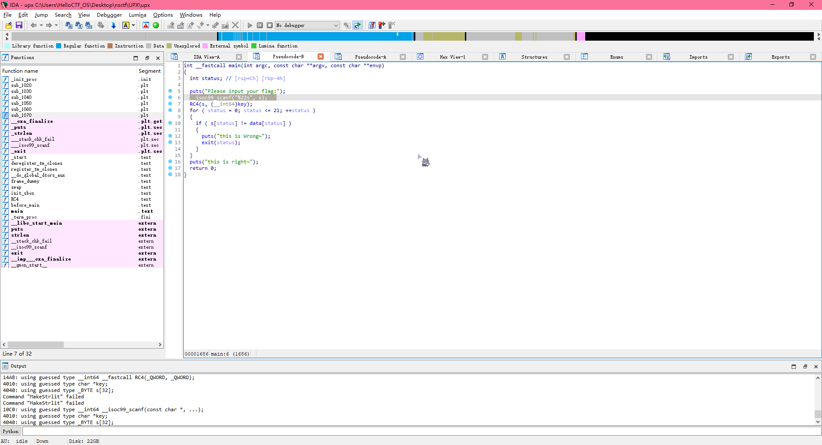Start process with the play icon
Screen dimensions: 822x445
[250, 26]
